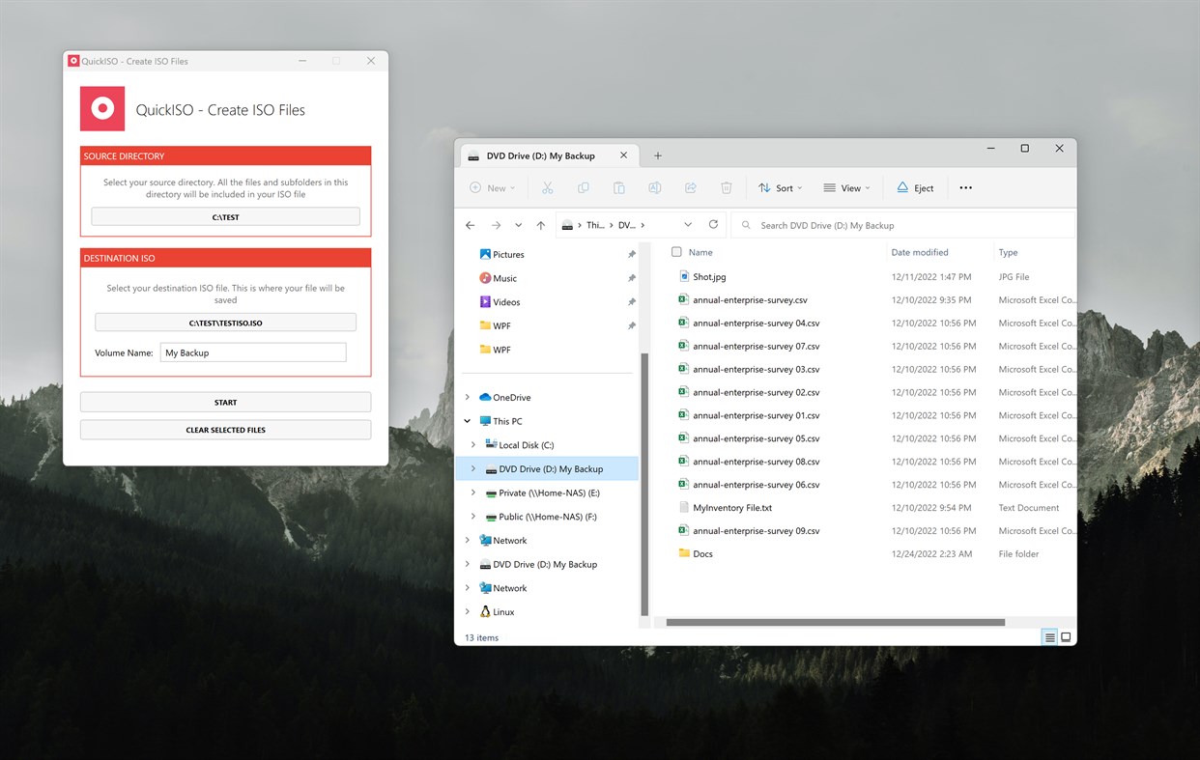Click the Share icon in Explorer toolbar
Screen dimensions: 1200x760
click(x=690, y=188)
